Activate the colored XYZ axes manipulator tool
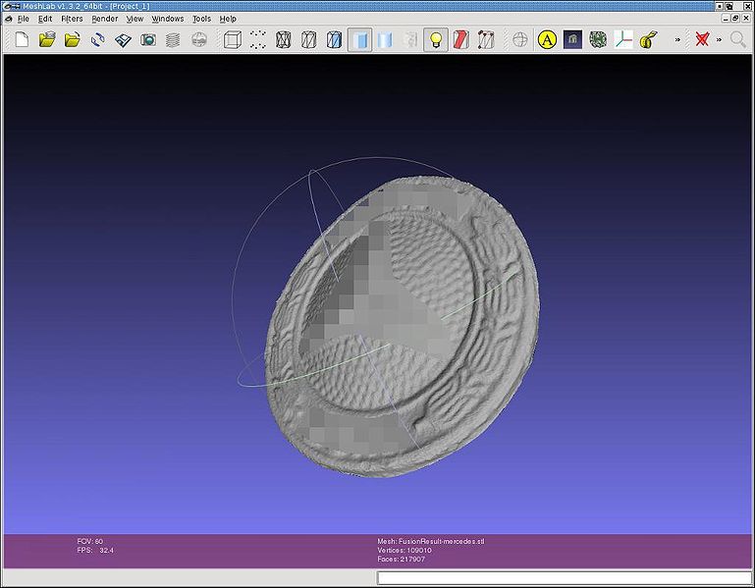The height and width of the screenshot is (588, 755). pos(623,39)
